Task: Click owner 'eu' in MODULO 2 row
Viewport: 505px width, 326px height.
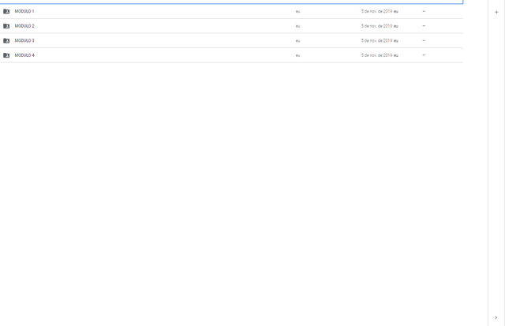Action: [x=297, y=26]
